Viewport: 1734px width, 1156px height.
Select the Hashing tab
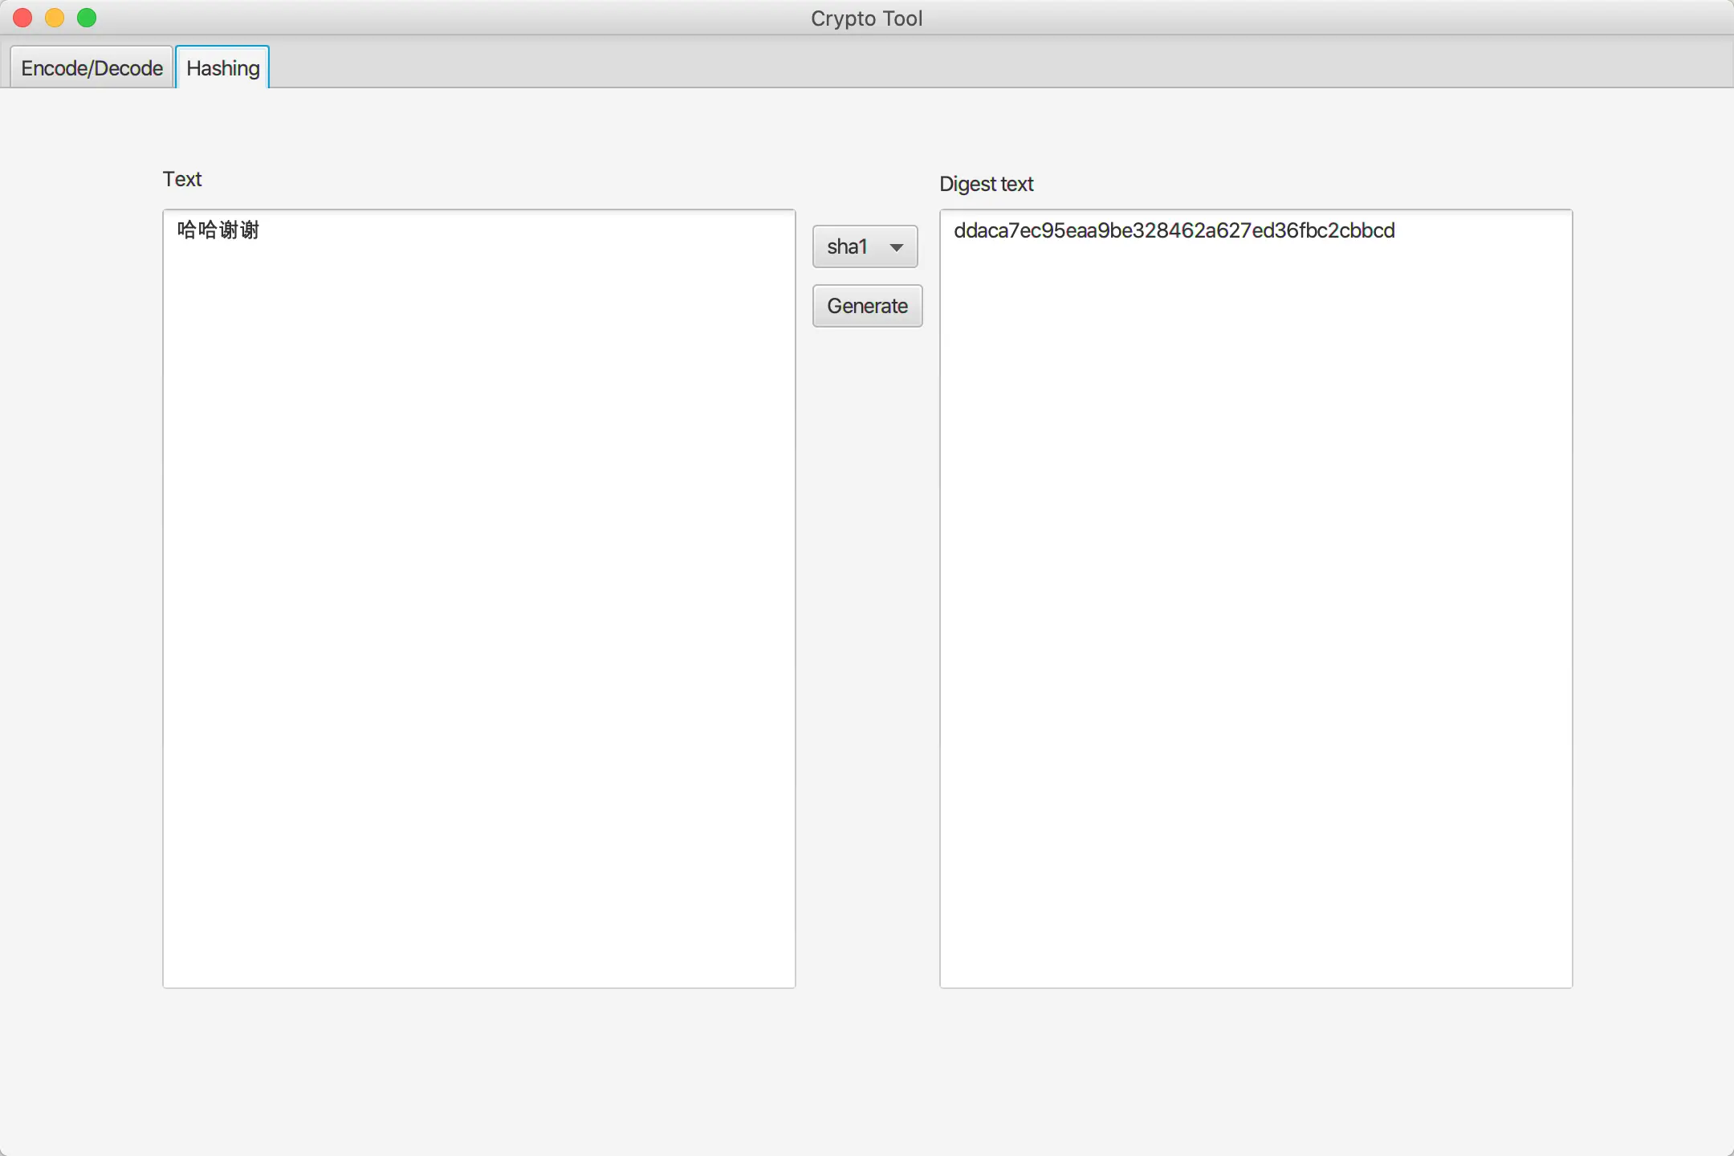222,68
